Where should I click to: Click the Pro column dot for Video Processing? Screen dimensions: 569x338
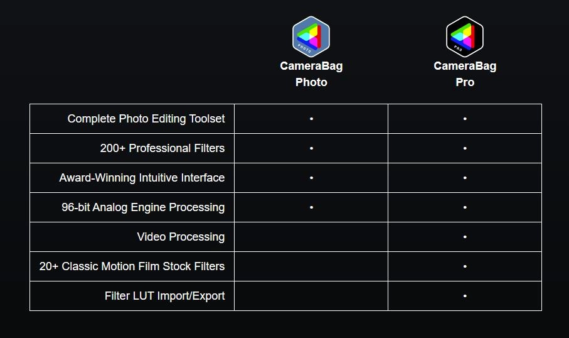(x=465, y=237)
